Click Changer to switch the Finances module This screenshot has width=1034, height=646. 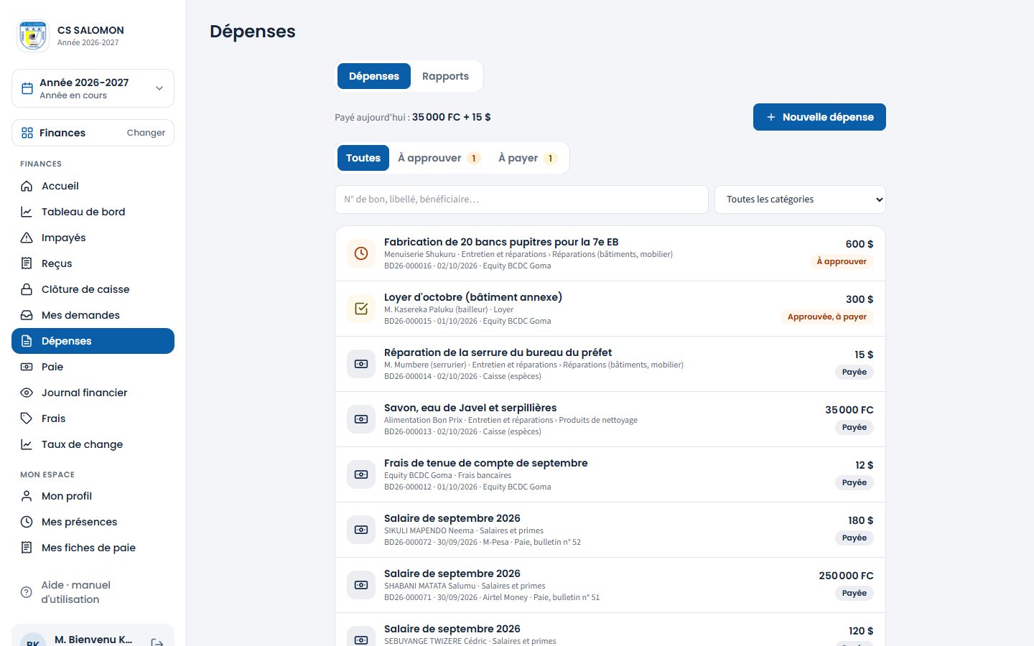point(146,133)
